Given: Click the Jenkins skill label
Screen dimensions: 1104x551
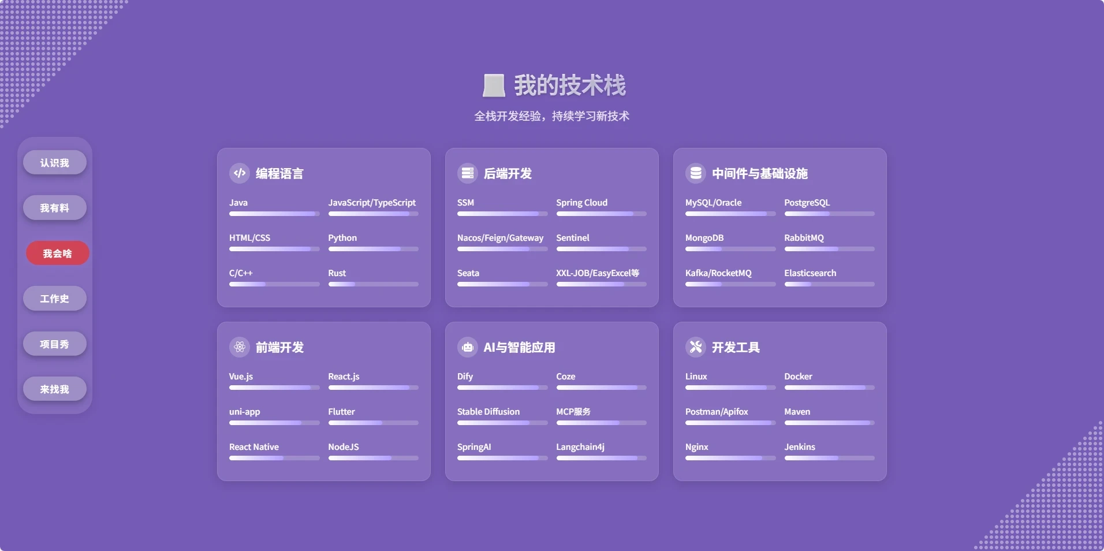Looking at the screenshot, I should click(x=800, y=447).
